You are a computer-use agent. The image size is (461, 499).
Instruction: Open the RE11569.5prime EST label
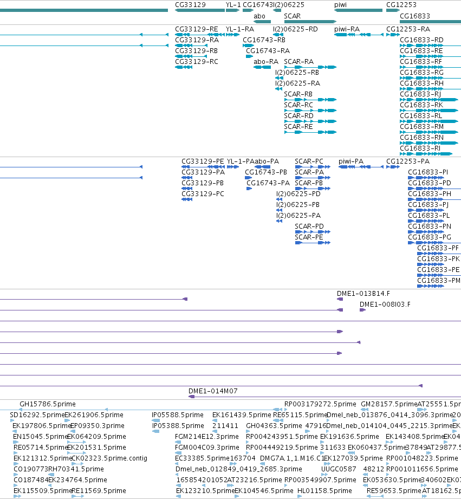click(99, 491)
